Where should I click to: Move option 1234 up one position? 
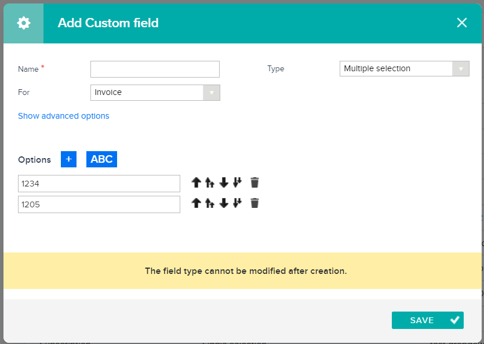click(196, 183)
